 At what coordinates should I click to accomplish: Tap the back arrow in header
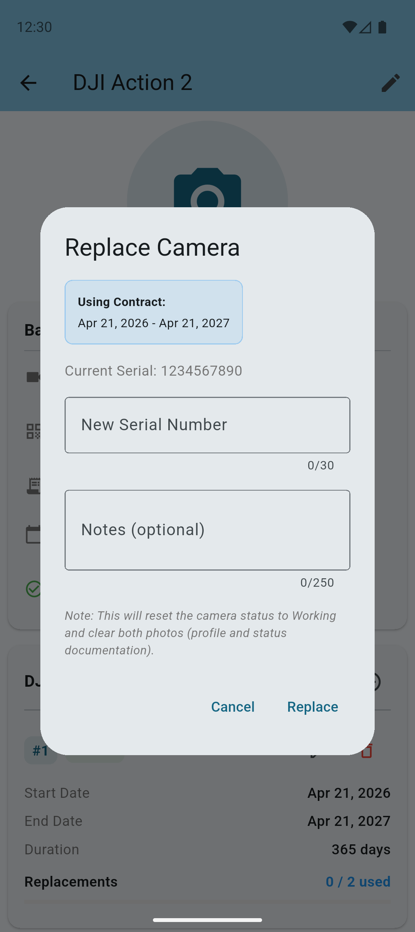coord(28,83)
